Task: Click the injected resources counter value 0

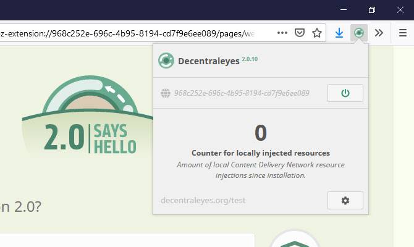Action: click(x=261, y=133)
